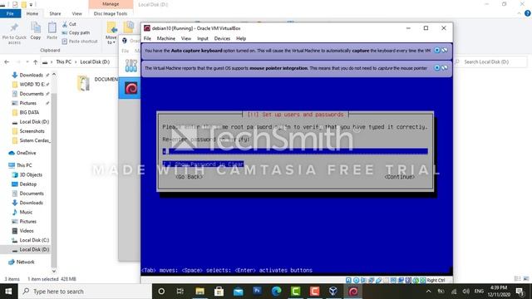The height and width of the screenshot is (299, 532).
Task: Dismiss the Auto capture keyboard notification
Action: [437, 50]
